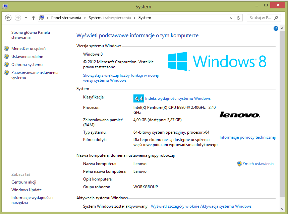Screen dimensions: 288x214
Task: Click Skorzystaj z większej liczby funkcji link
Action: click(121, 78)
